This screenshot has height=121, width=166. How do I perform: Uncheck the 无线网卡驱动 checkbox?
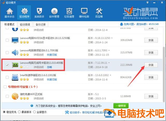coord(7,65)
